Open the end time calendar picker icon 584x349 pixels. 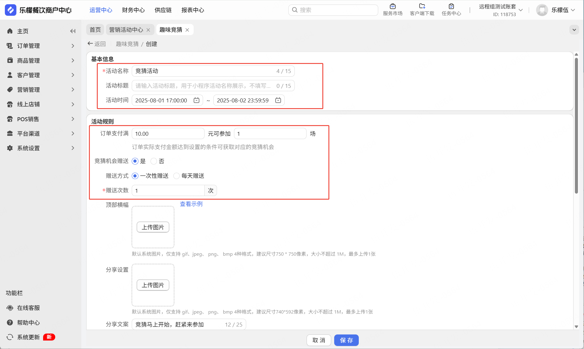pos(278,100)
